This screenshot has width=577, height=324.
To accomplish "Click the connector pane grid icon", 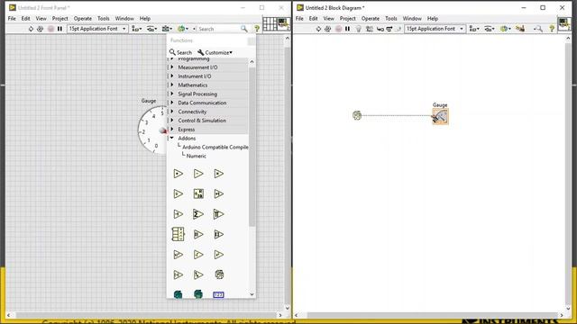I will 270,24.
